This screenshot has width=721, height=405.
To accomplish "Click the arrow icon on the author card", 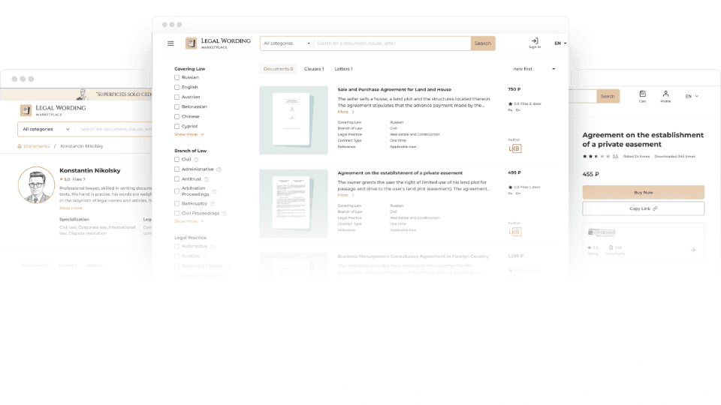I will [692, 250].
